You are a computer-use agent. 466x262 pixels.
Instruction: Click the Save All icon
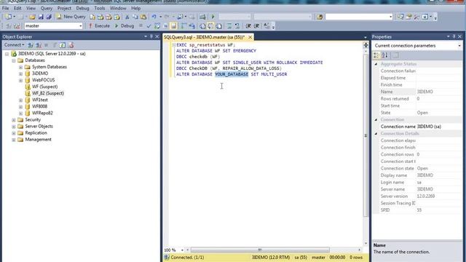coord(49,17)
